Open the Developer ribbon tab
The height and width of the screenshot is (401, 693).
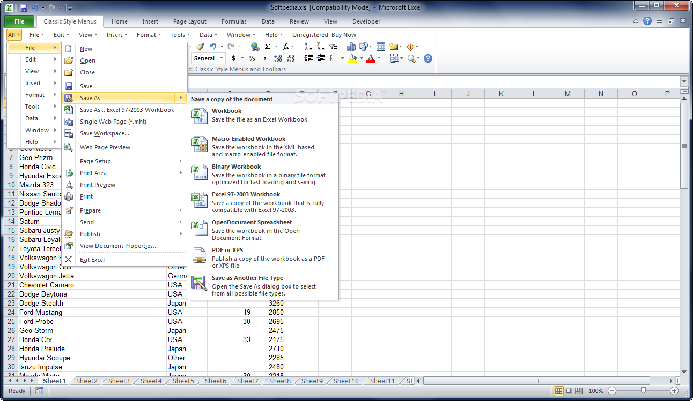(366, 21)
